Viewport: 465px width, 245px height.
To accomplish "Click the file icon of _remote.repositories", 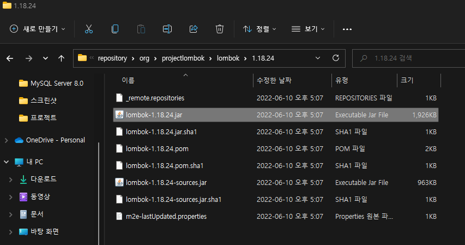I will click(119, 98).
